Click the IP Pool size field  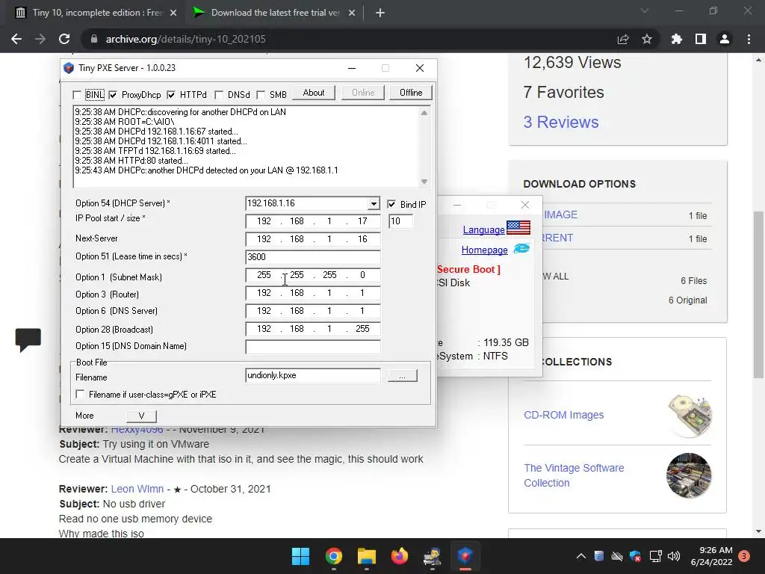click(400, 221)
